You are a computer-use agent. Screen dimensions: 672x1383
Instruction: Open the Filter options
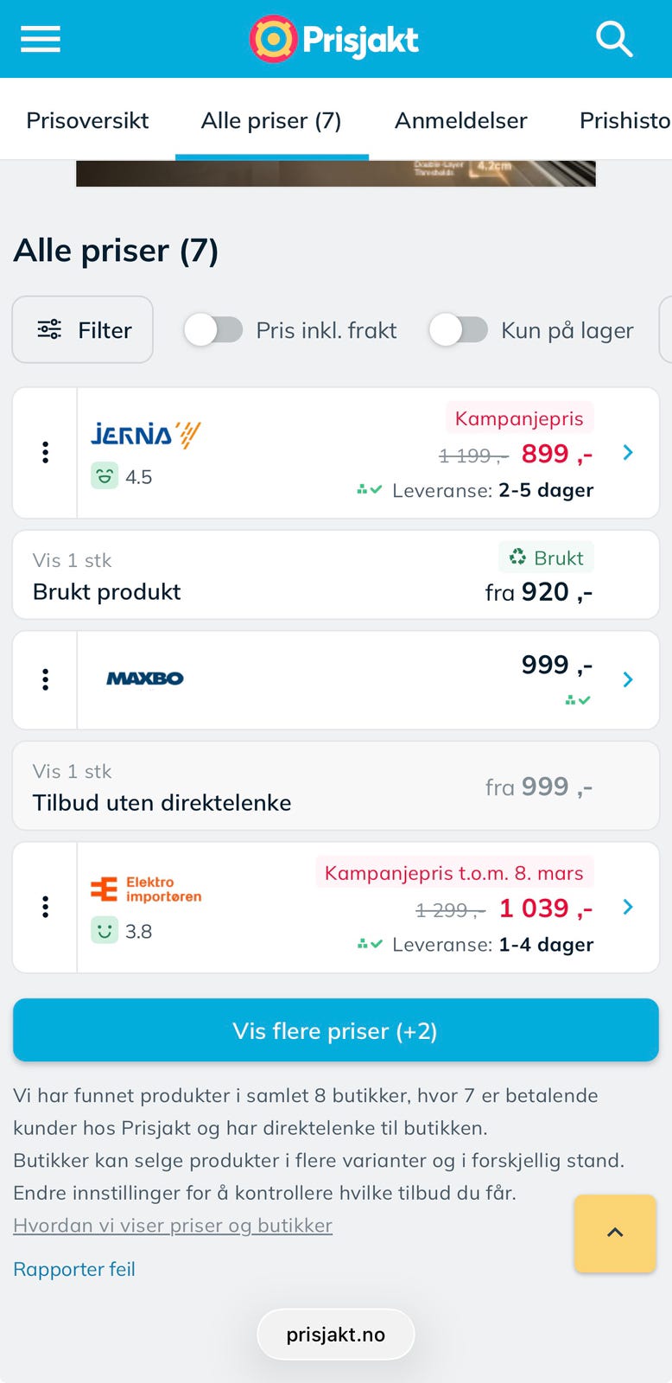(83, 330)
